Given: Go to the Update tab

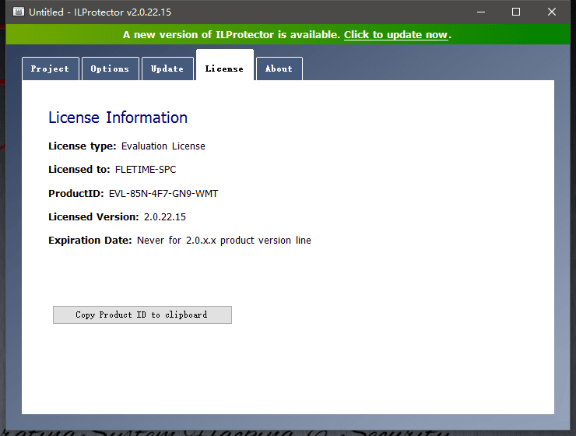Looking at the screenshot, I should [x=167, y=69].
